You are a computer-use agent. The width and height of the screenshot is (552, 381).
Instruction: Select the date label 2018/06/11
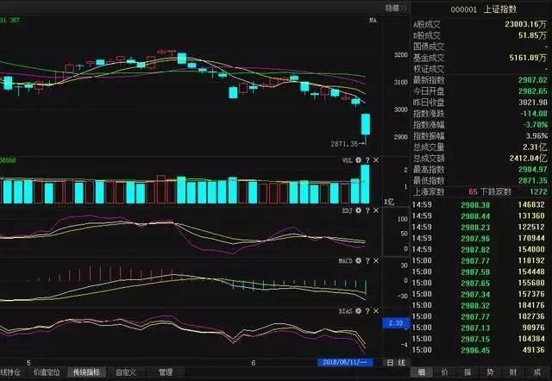pyautogui.click(x=345, y=362)
